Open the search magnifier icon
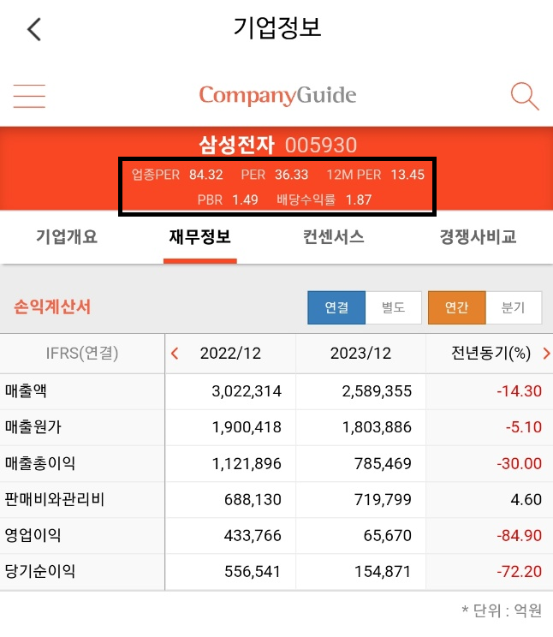Image resolution: width=553 pixels, height=637 pixels. click(x=525, y=96)
